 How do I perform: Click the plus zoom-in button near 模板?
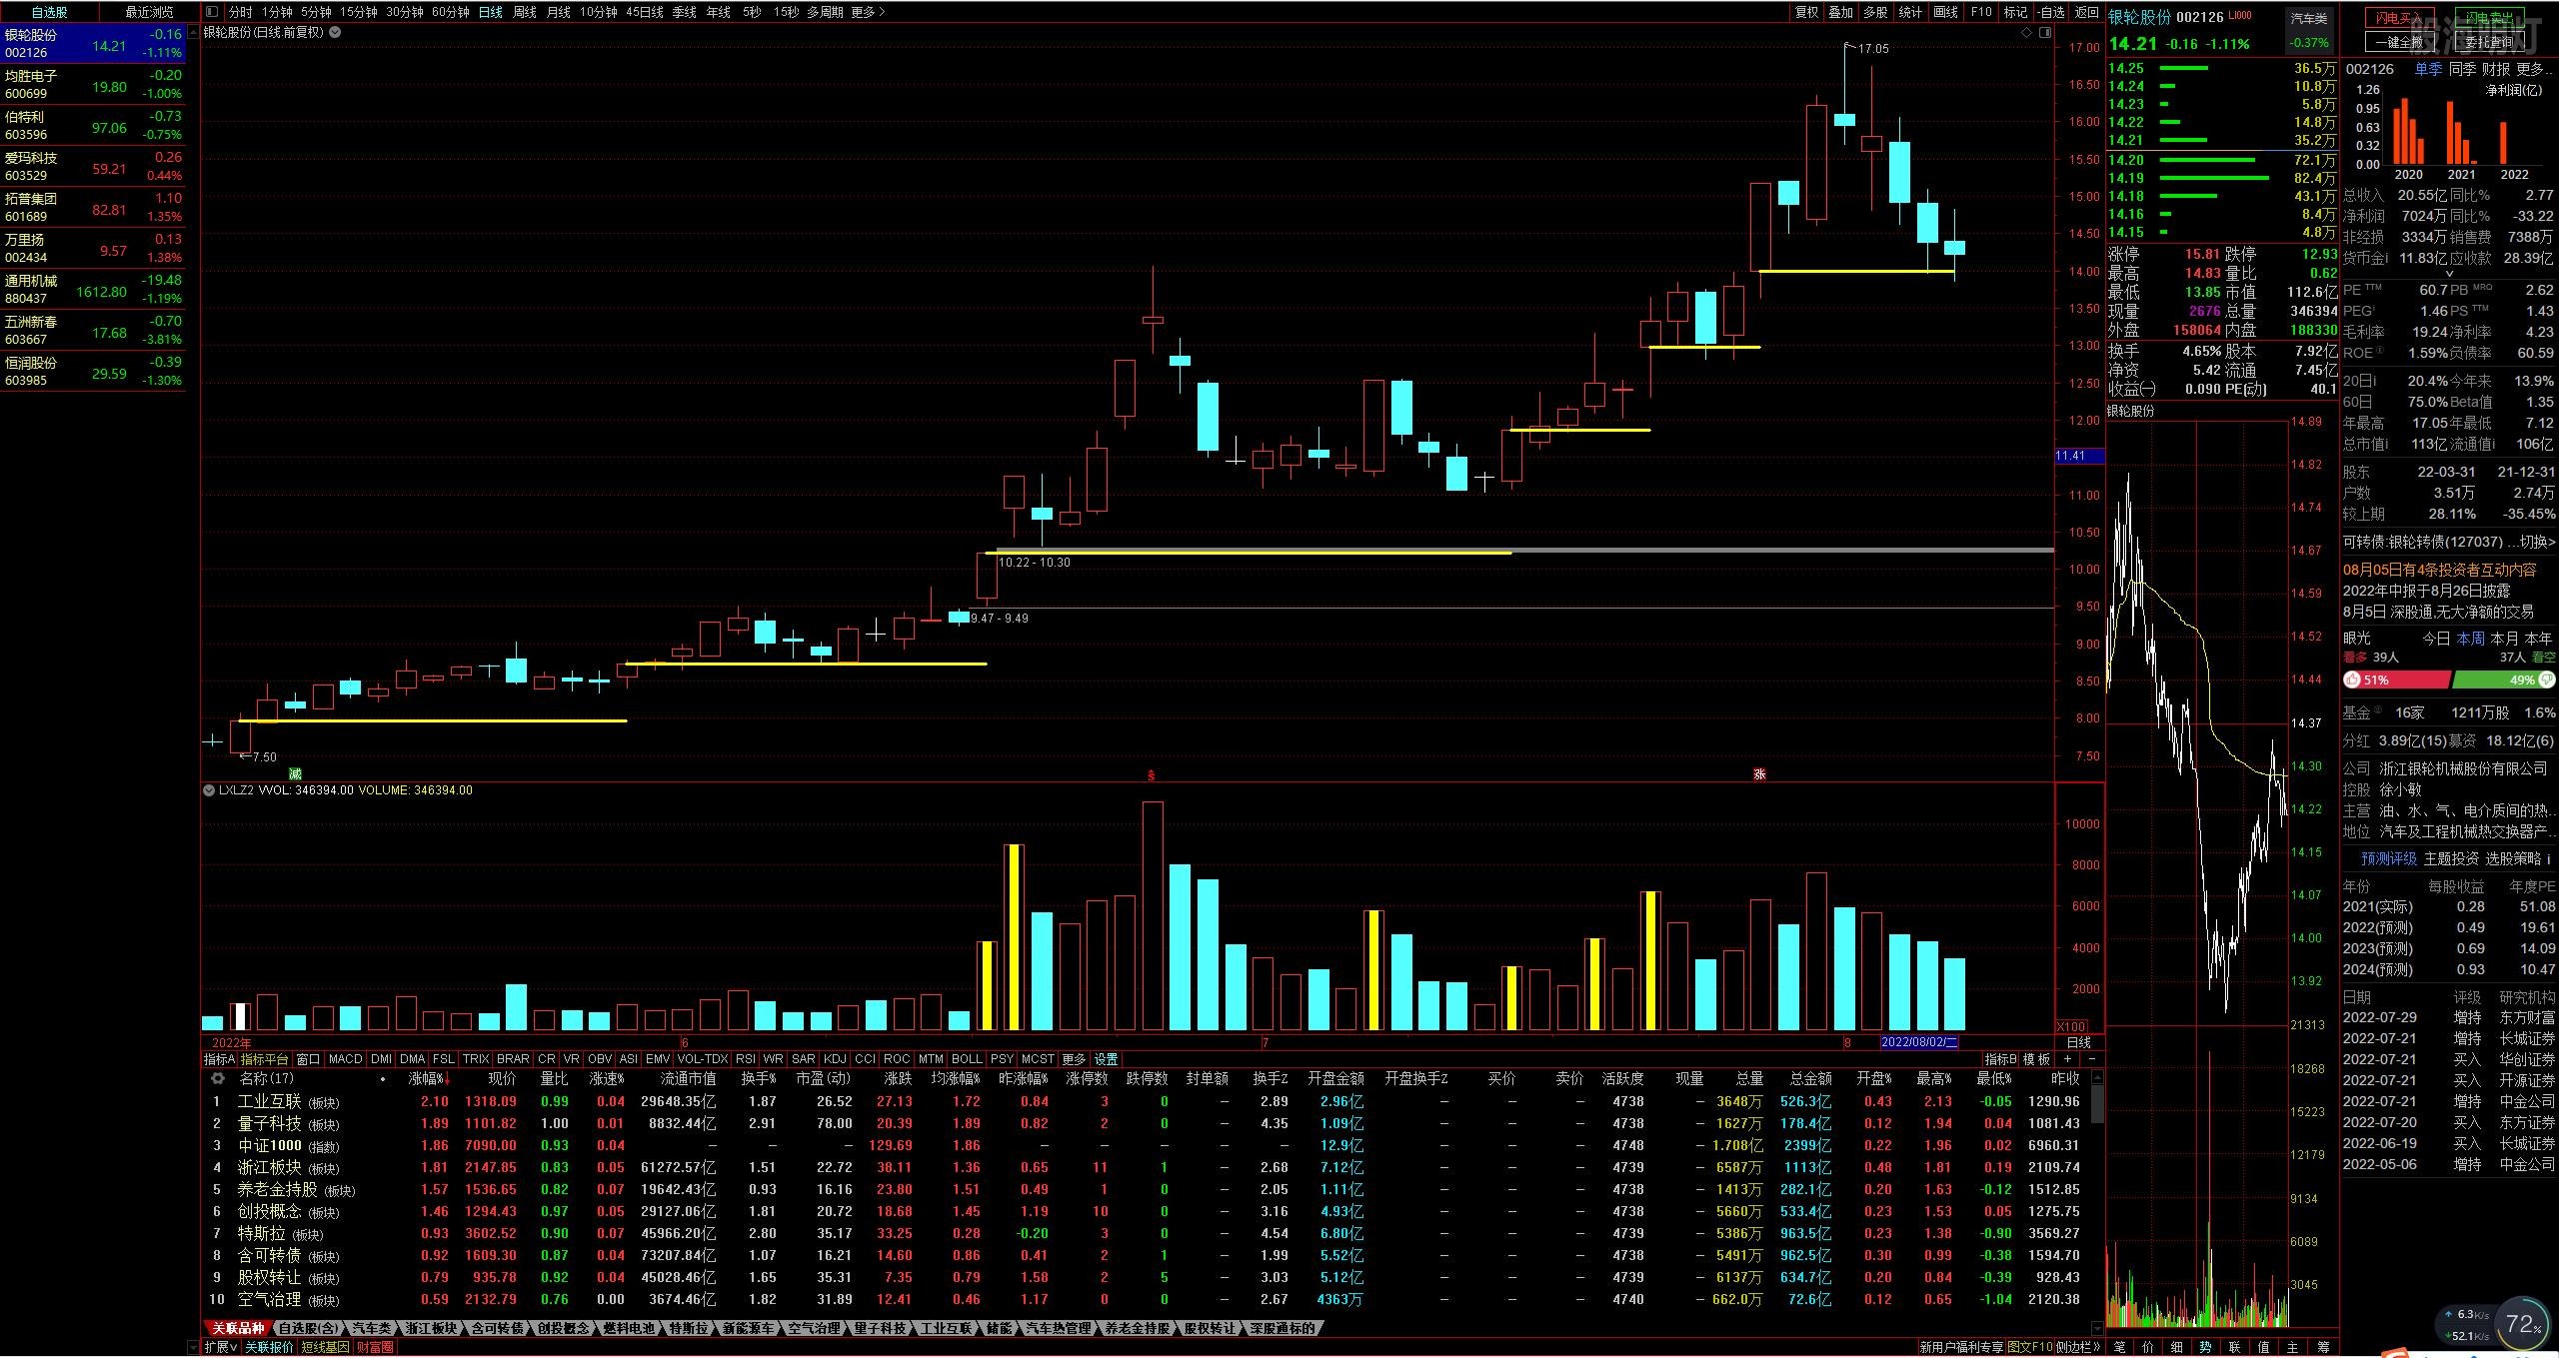tap(2068, 1059)
